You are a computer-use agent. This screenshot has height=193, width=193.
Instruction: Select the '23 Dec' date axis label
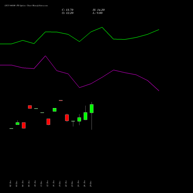[x=72, y=184]
